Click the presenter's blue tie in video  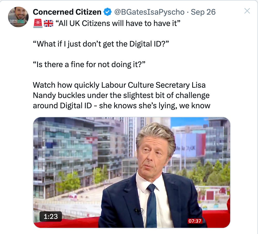(x=151, y=205)
